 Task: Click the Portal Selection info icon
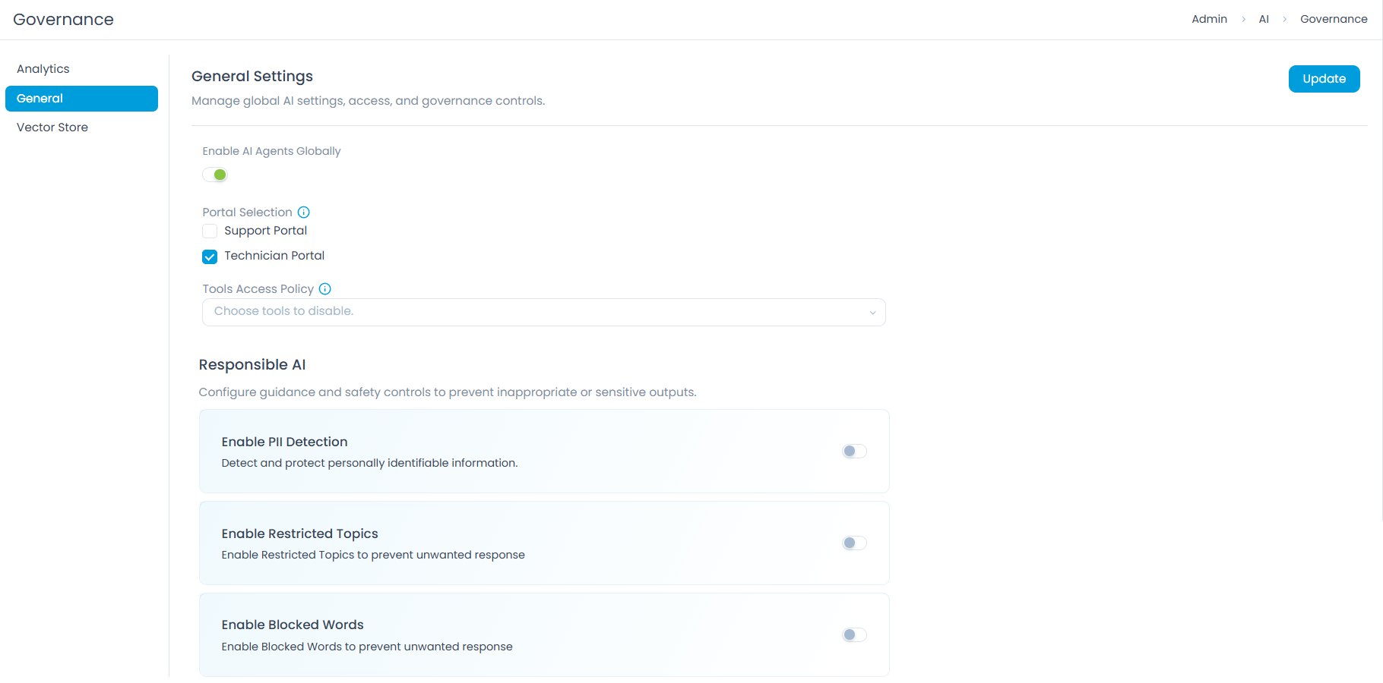(x=303, y=212)
